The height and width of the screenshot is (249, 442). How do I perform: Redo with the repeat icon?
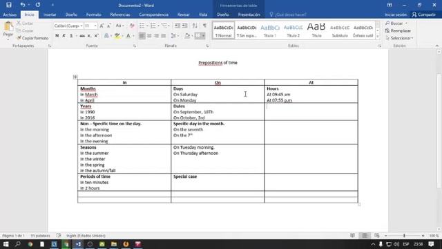37,5
